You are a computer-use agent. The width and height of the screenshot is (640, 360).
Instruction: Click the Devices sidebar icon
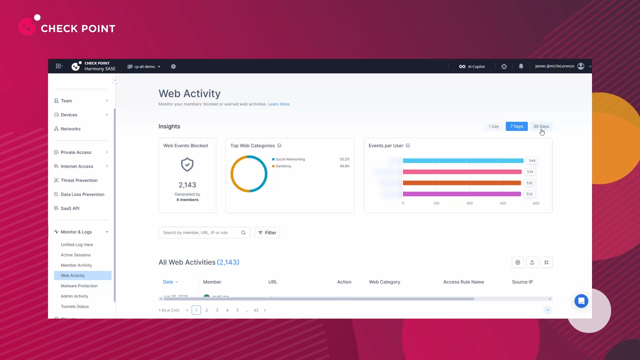56,115
